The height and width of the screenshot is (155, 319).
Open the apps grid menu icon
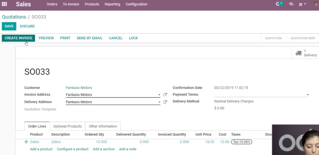4,4
